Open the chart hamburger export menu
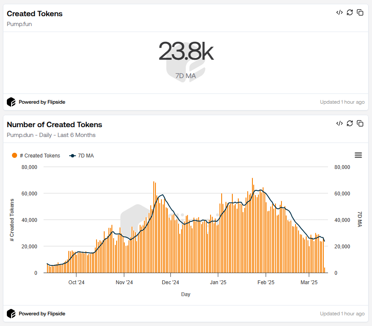 tap(358, 155)
